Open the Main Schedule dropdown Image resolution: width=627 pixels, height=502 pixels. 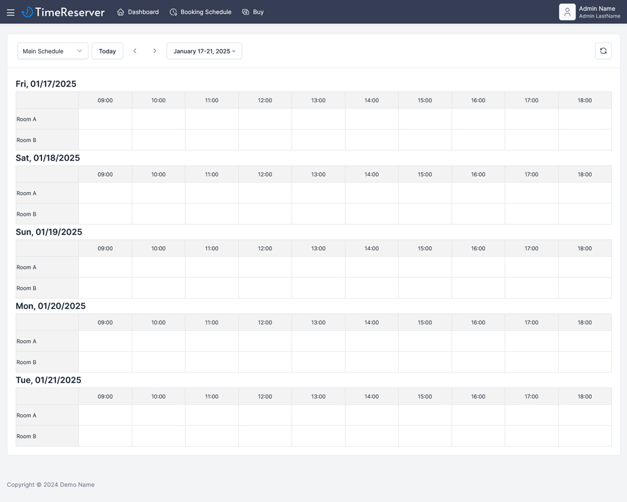[x=53, y=51]
